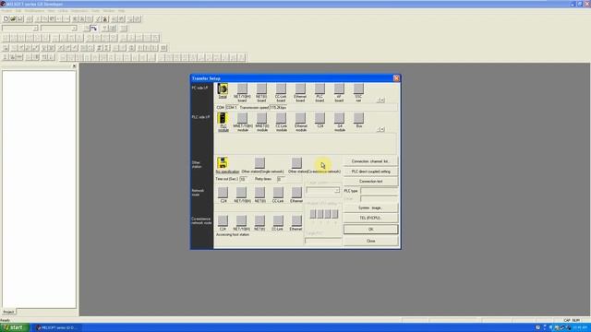The height and width of the screenshot is (332, 591).
Task: Choose No specification for Other station
Action: pyautogui.click(x=223, y=163)
